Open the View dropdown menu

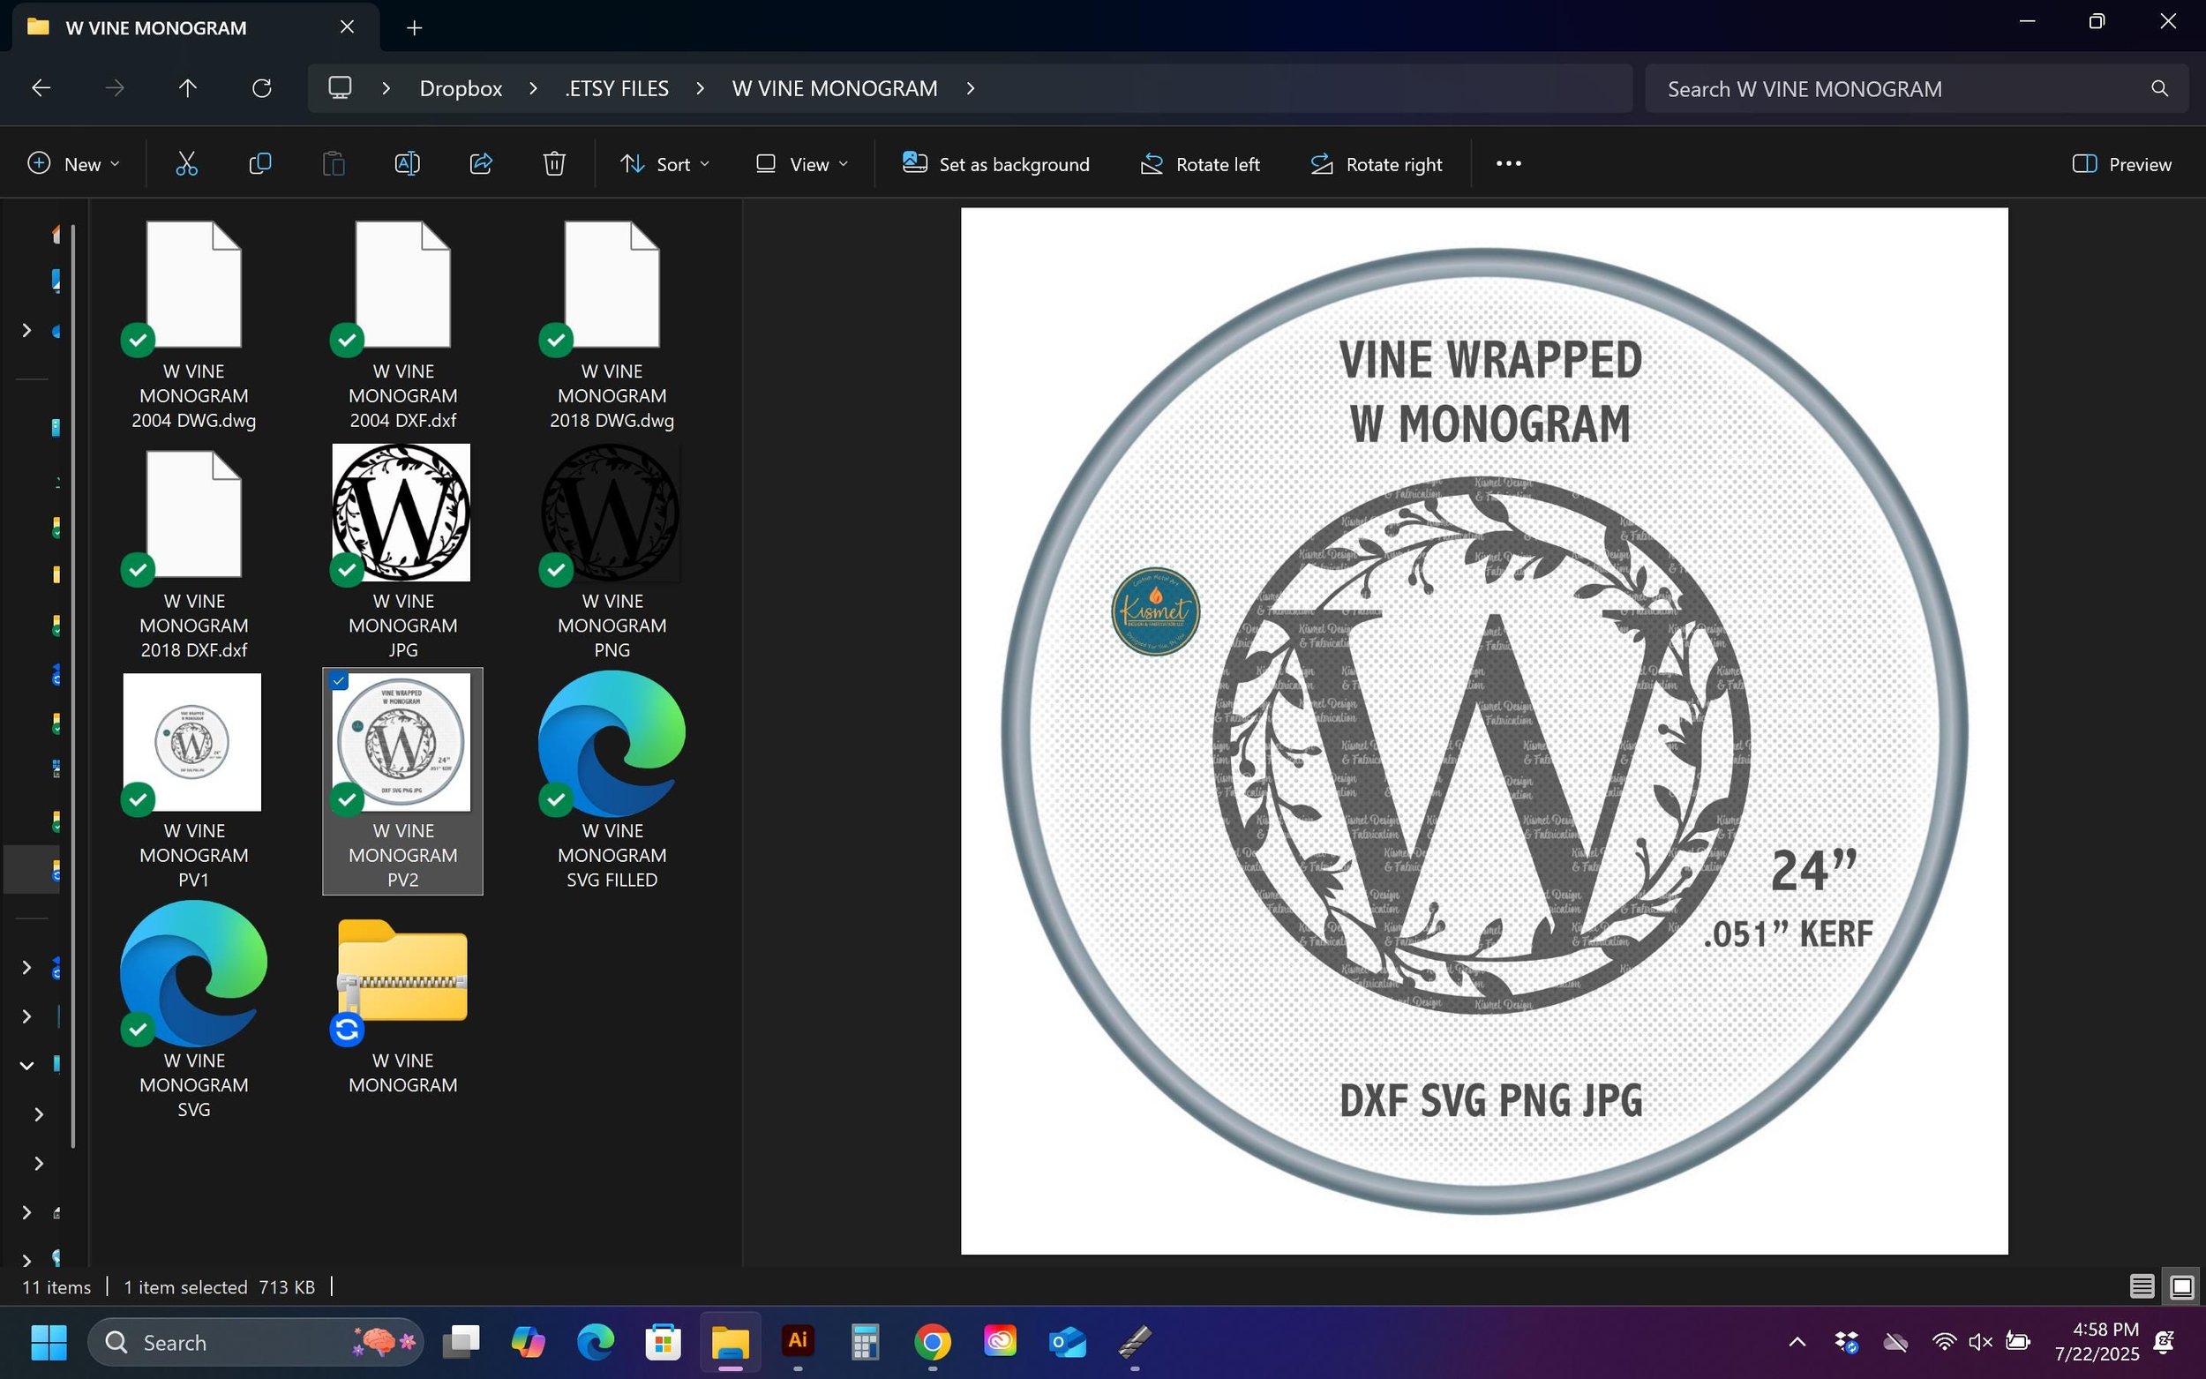[801, 164]
